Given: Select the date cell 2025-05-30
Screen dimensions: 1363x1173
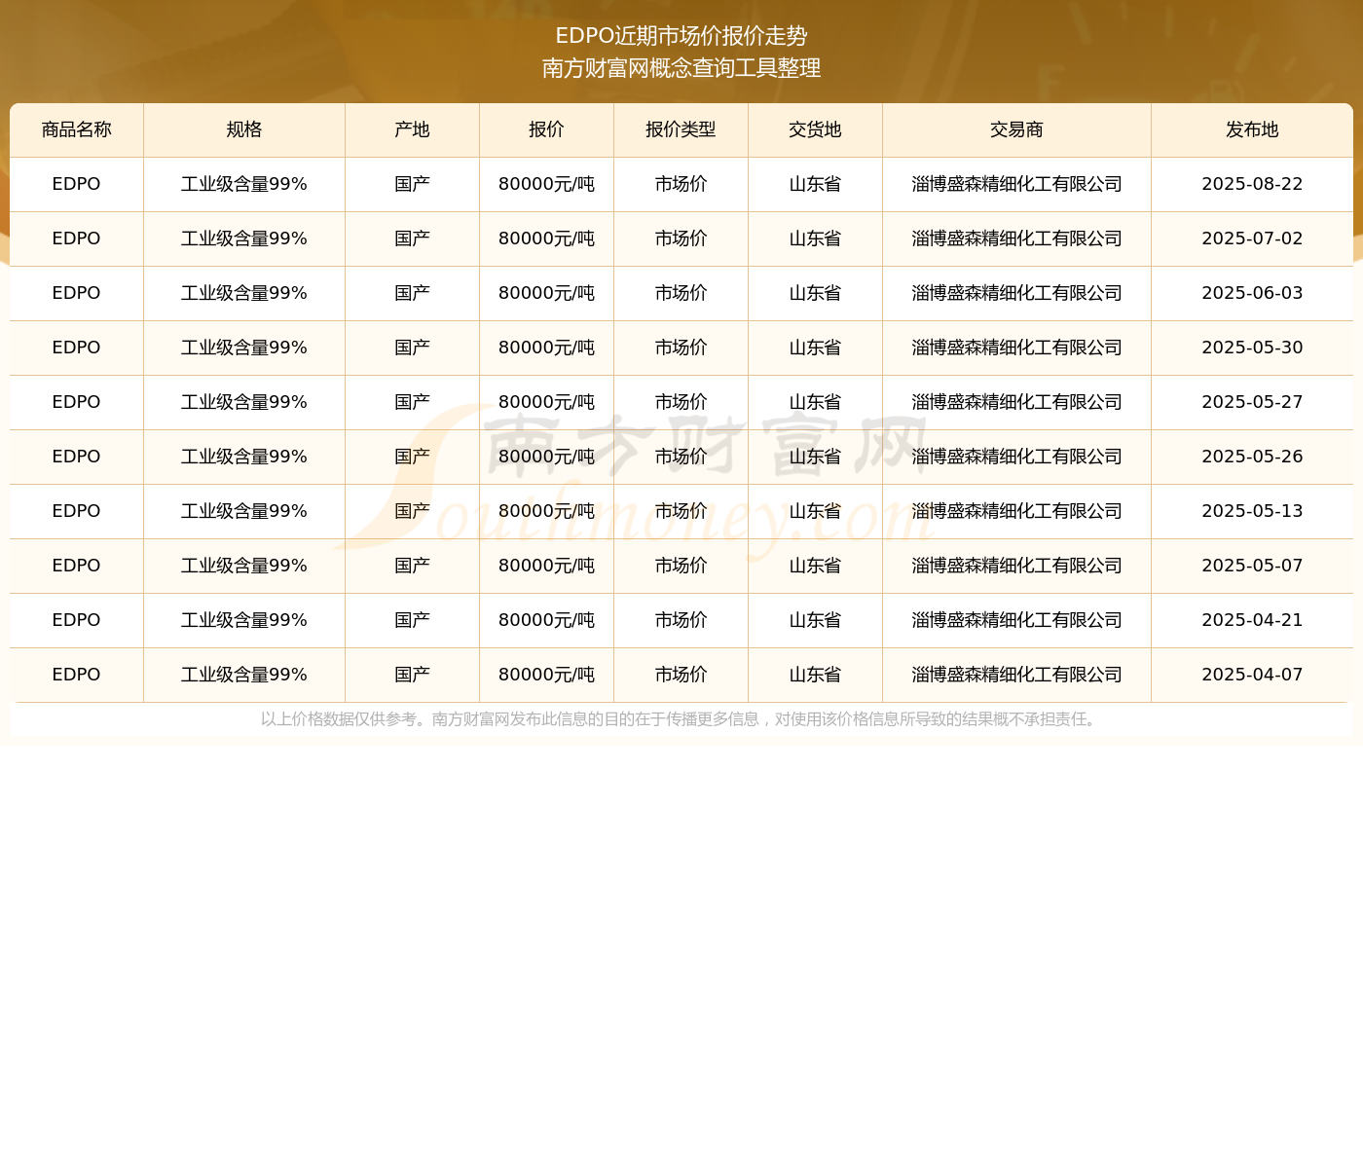Looking at the screenshot, I should tap(1252, 348).
